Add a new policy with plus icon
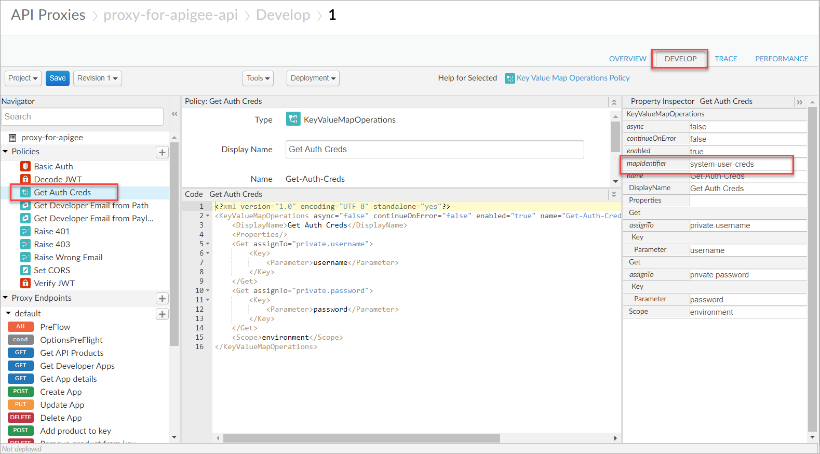 point(162,152)
